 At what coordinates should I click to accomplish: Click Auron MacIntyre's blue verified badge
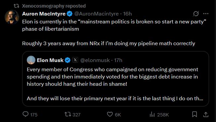[x=69, y=14]
